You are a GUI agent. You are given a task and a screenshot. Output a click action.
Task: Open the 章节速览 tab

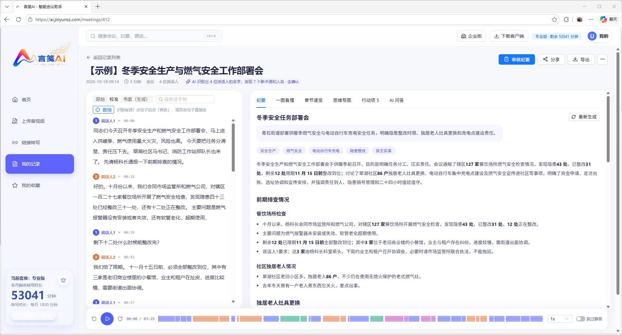coord(314,100)
